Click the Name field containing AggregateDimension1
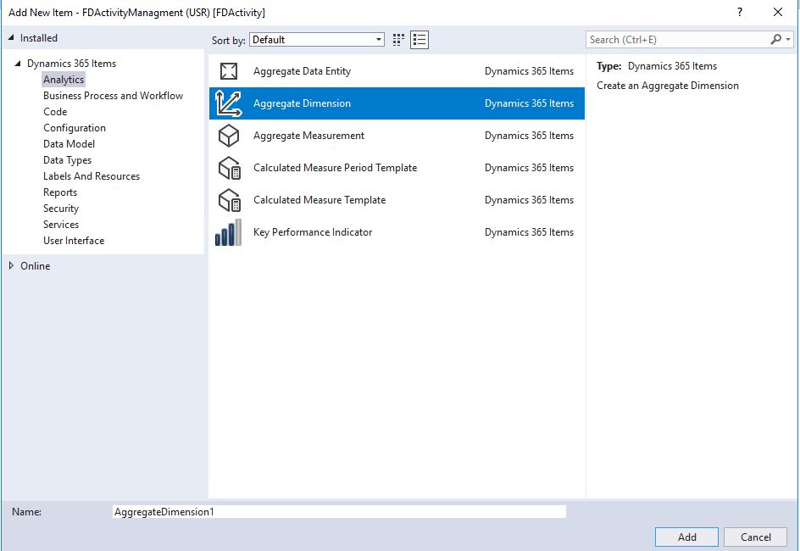The width and height of the screenshot is (800, 551). 339,512
